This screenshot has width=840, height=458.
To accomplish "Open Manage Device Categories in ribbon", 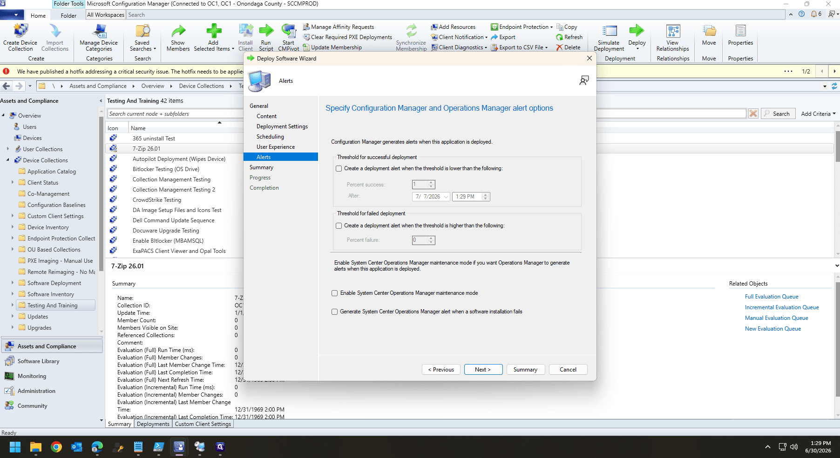I will (x=99, y=37).
